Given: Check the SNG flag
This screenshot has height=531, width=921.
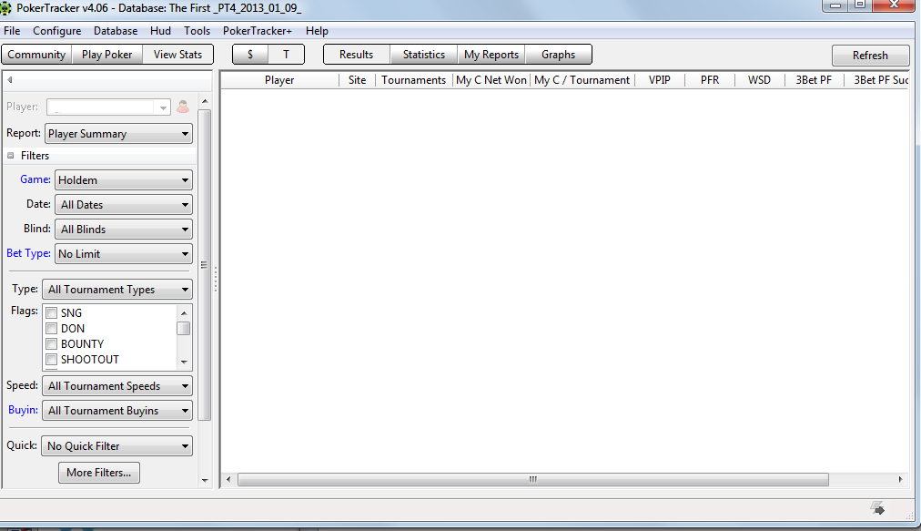Looking at the screenshot, I should 52,312.
